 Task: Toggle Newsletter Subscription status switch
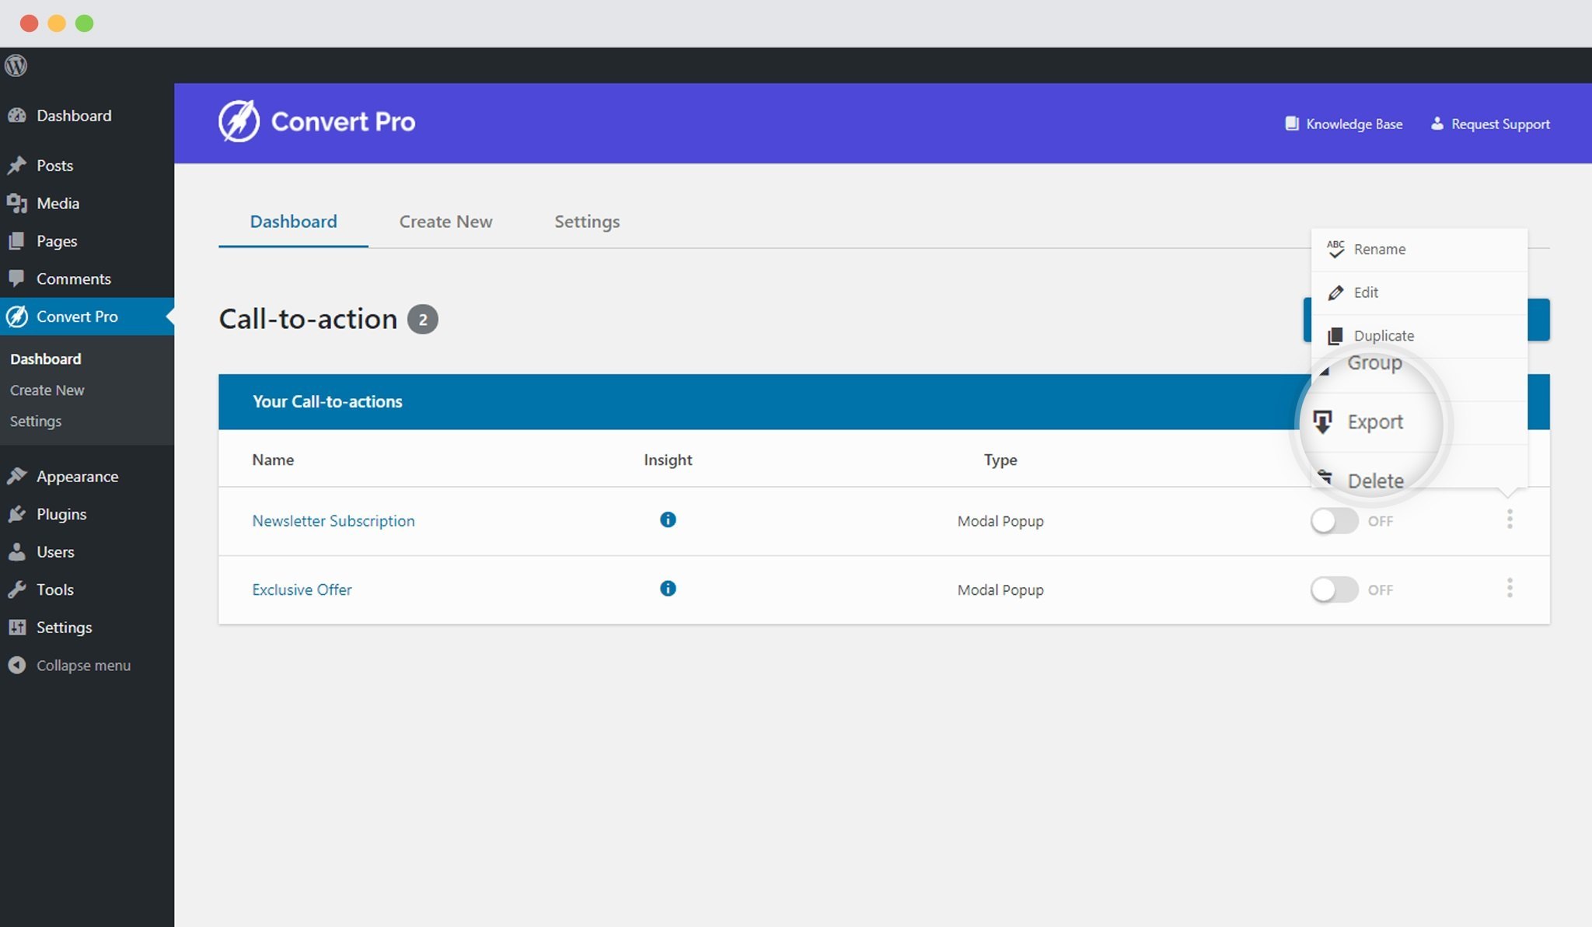coord(1334,521)
